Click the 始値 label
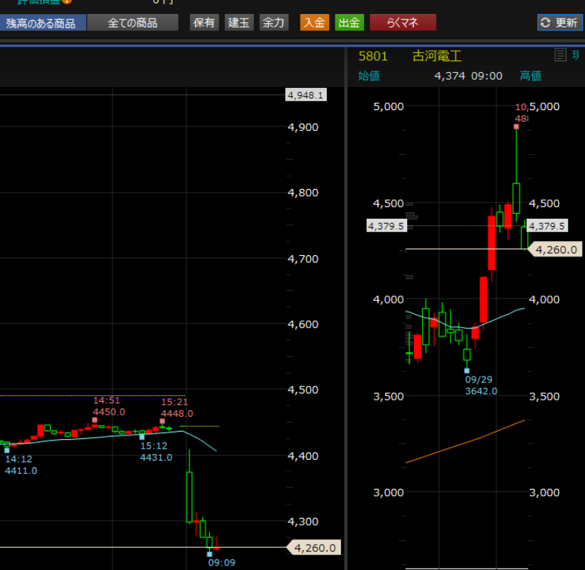 point(368,76)
